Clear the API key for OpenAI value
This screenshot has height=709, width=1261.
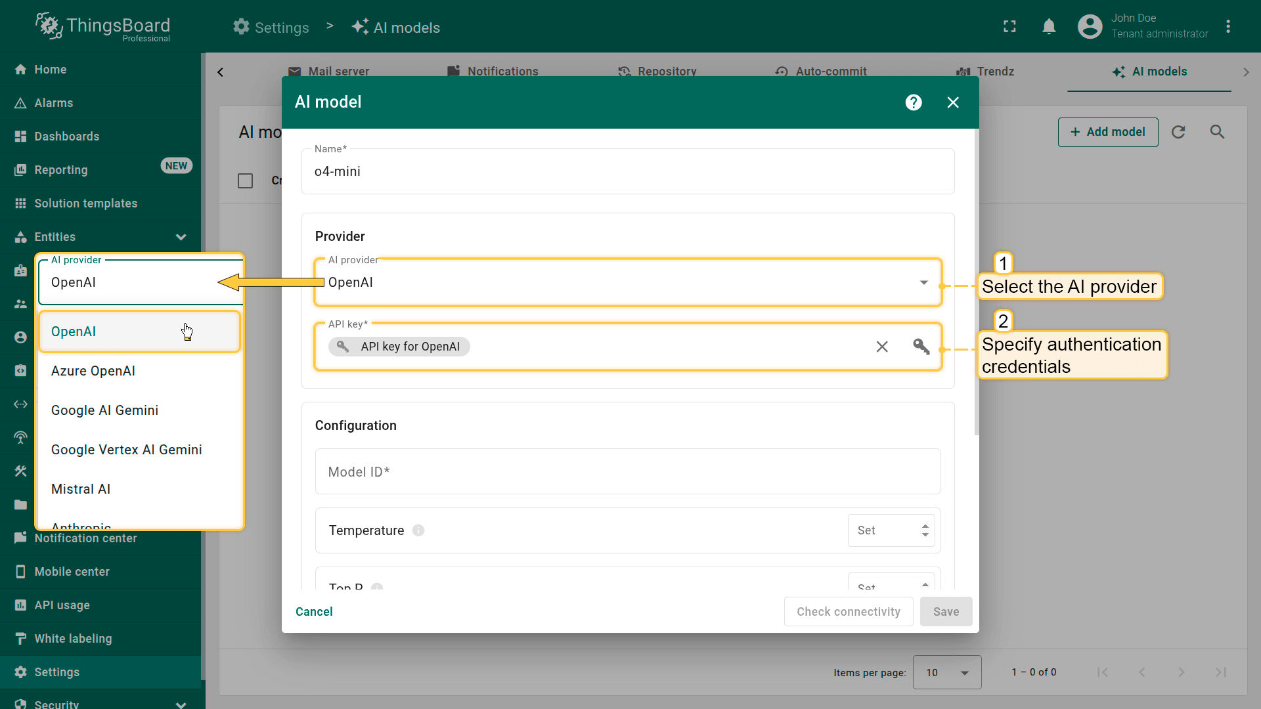tap(882, 347)
